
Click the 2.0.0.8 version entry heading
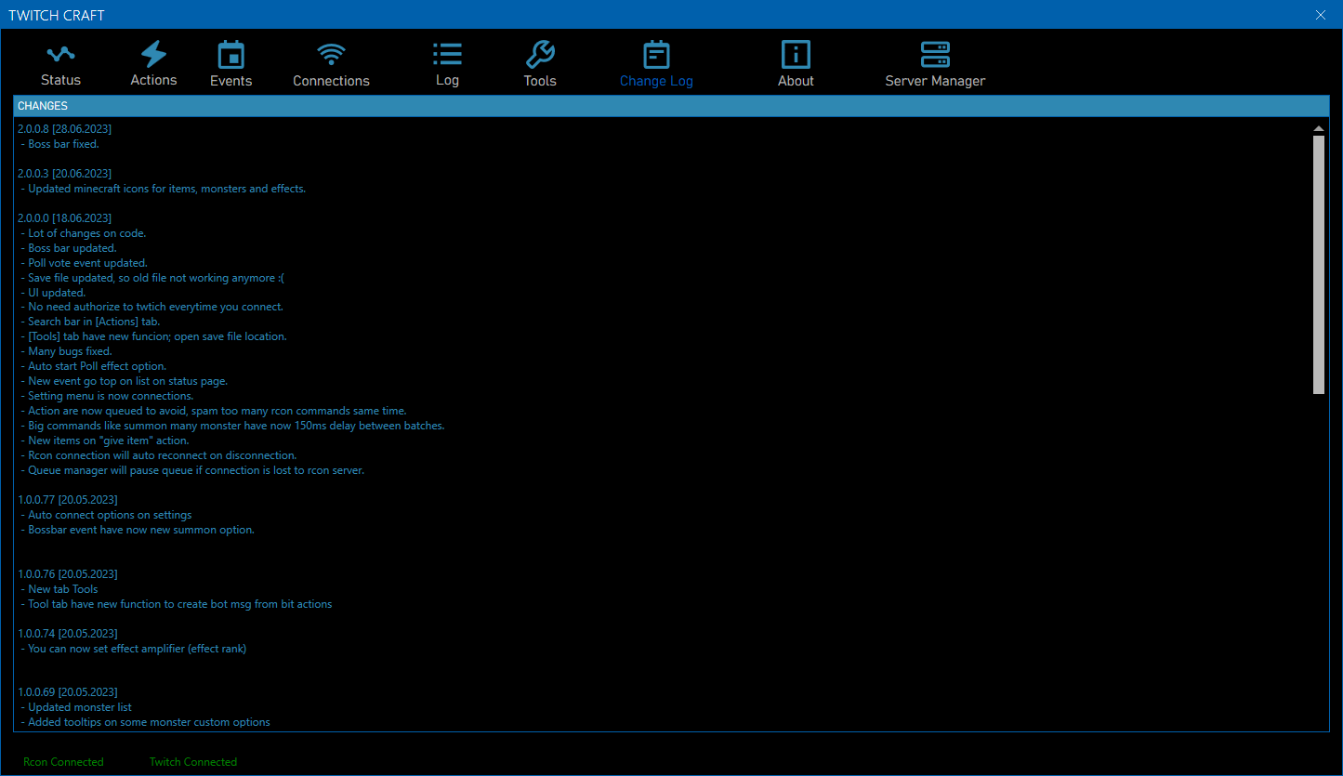click(x=64, y=129)
